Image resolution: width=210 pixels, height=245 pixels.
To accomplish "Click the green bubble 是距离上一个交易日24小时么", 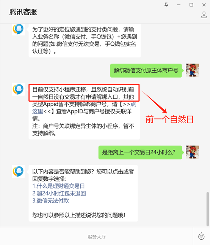I will point(140,152).
